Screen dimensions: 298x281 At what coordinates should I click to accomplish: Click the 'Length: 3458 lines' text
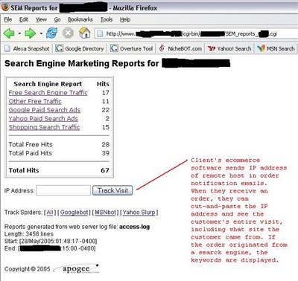click(29, 234)
